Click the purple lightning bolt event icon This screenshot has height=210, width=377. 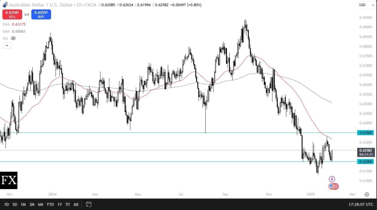pyautogui.click(x=332, y=179)
